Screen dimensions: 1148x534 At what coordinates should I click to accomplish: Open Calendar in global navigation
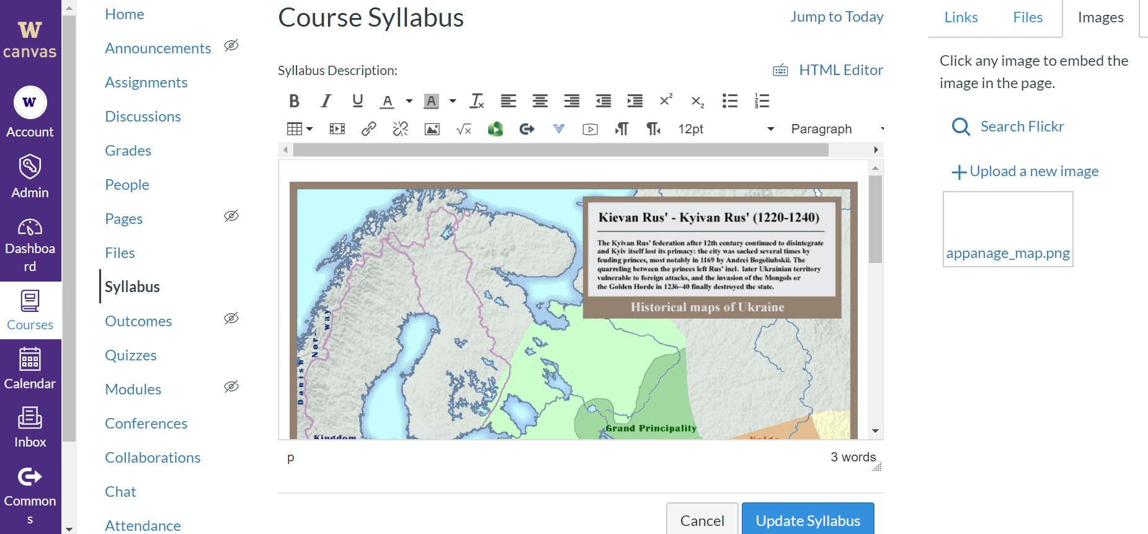coord(30,368)
